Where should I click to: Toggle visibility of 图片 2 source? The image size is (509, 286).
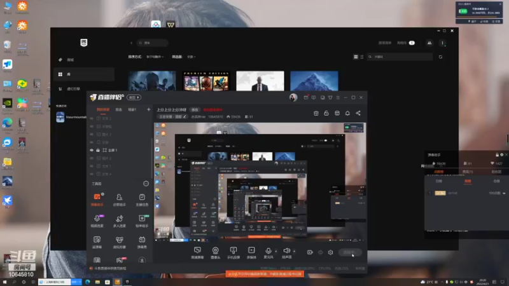tap(92, 158)
